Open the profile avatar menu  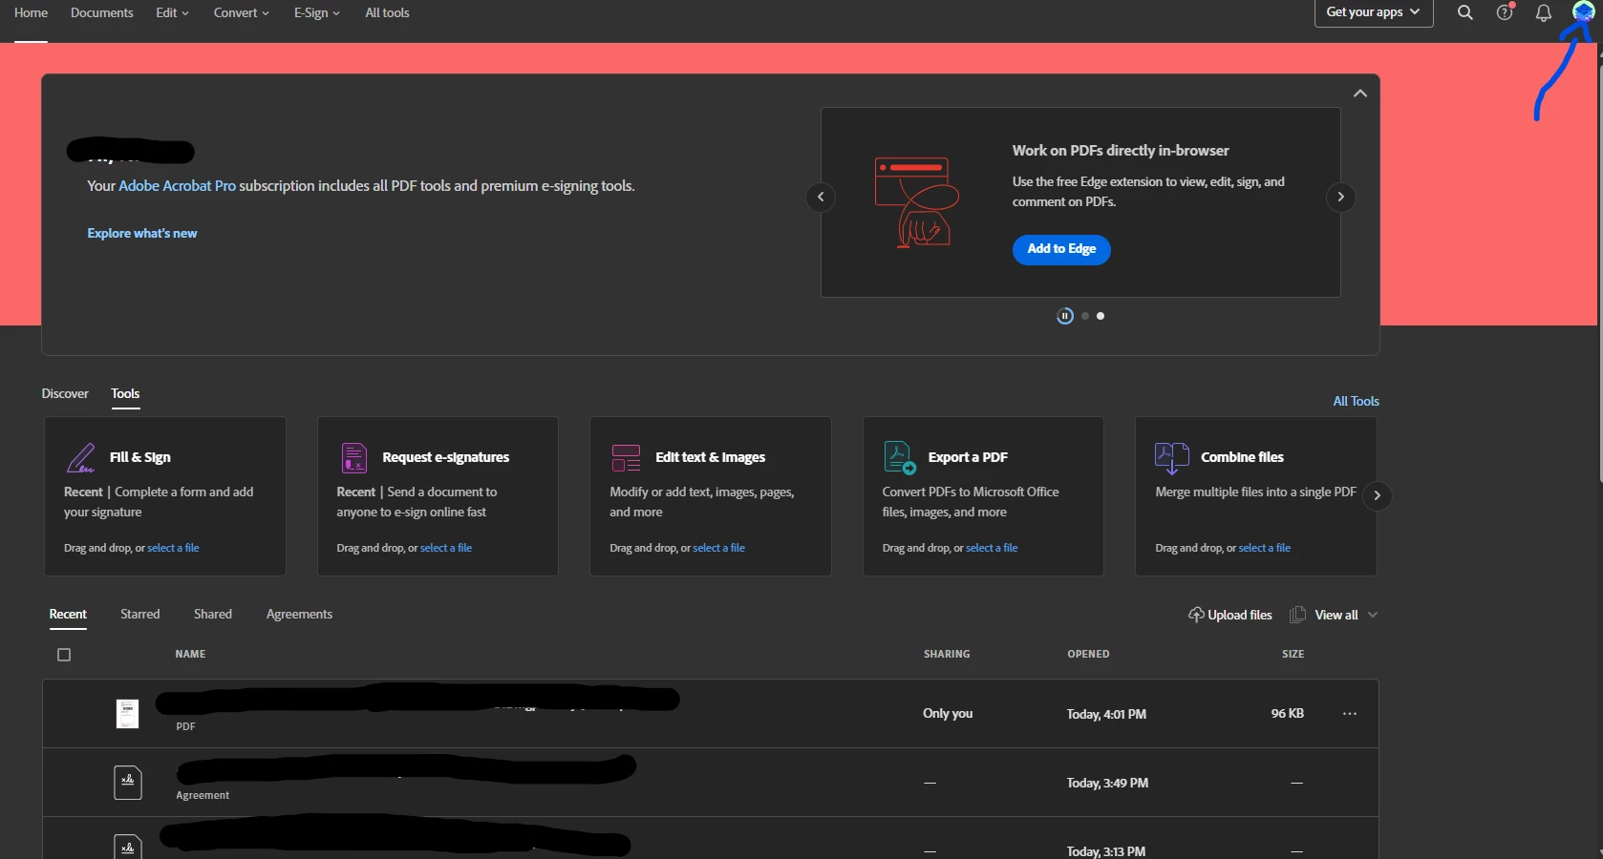point(1583,11)
